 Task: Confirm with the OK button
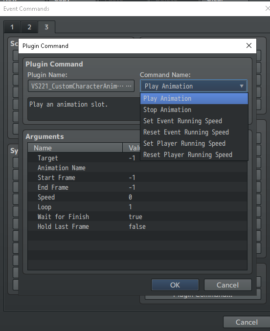point(175,285)
